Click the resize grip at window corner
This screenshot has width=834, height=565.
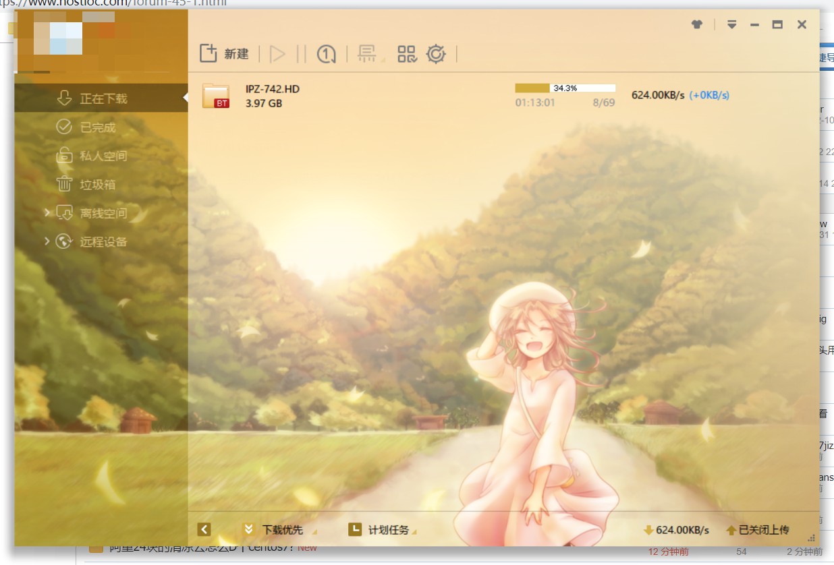pyautogui.click(x=812, y=538)
